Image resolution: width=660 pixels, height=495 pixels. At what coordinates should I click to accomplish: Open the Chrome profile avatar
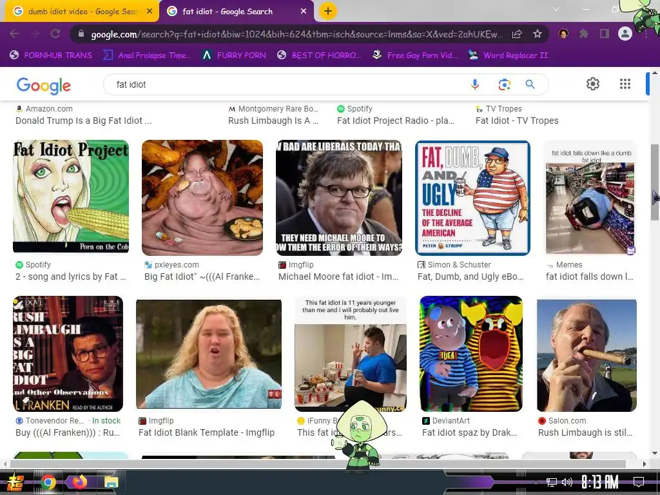pyautogui.click(x=625, y=34)
